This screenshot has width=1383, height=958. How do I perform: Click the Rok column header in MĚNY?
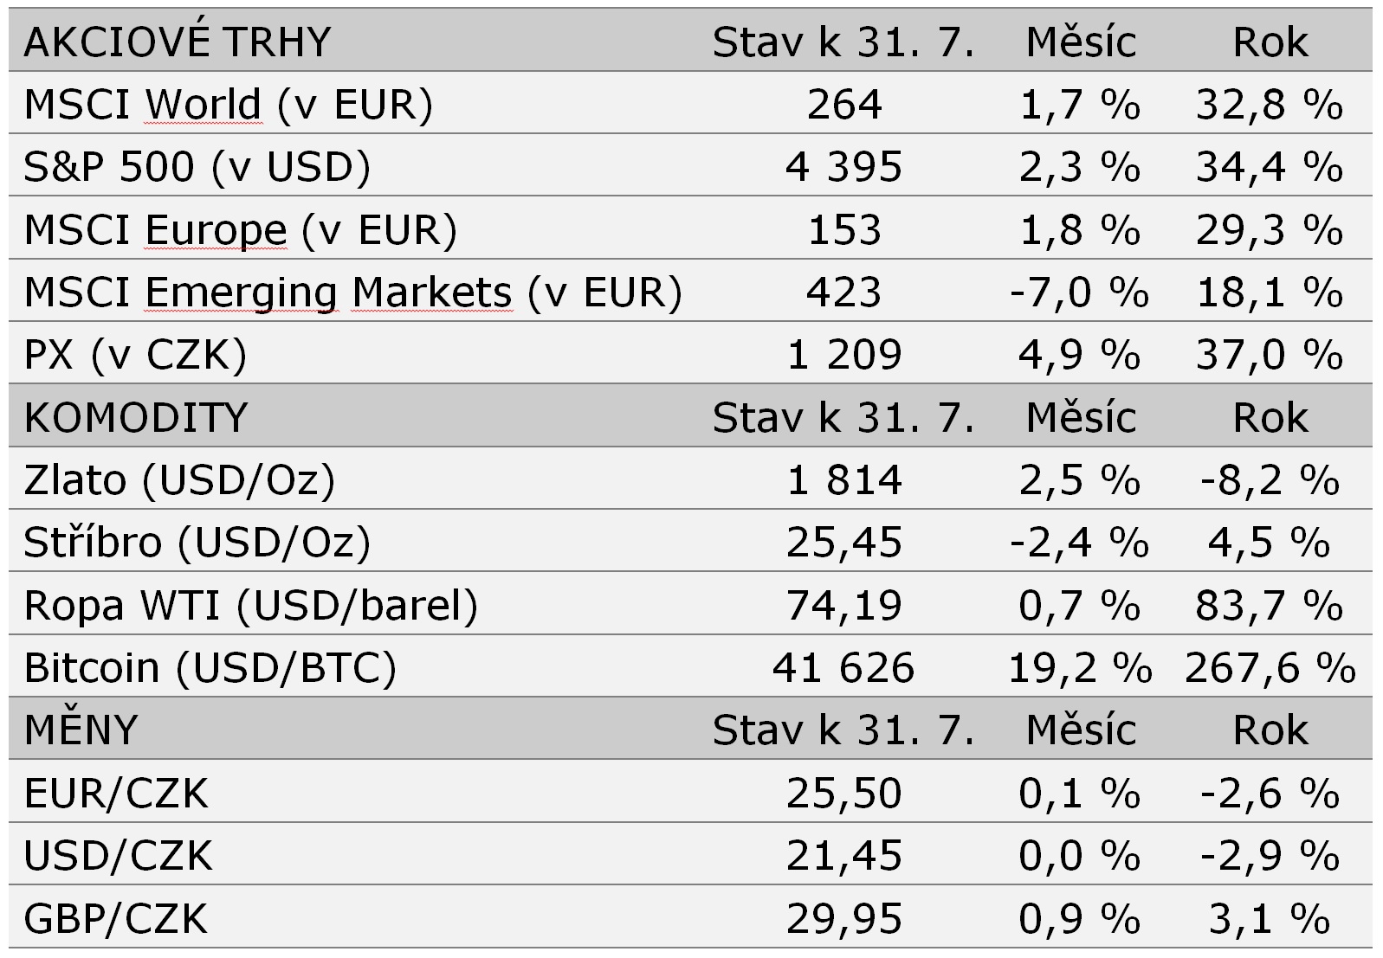(x=1270, y=730)
